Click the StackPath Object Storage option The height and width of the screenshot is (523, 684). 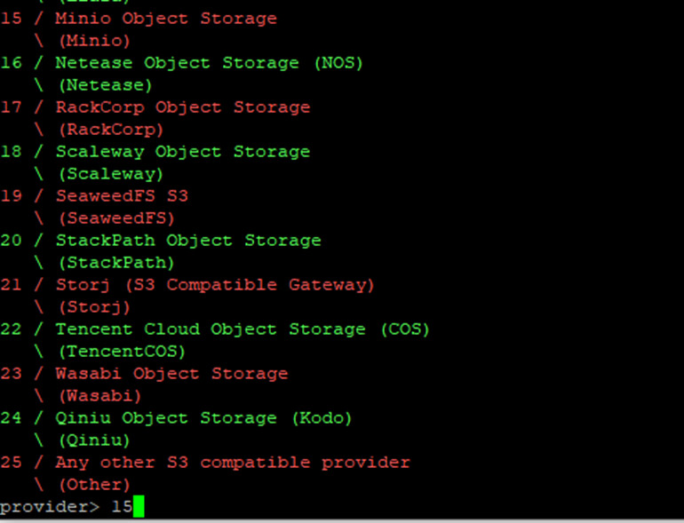pyautogui.click(x=187, y=241)
